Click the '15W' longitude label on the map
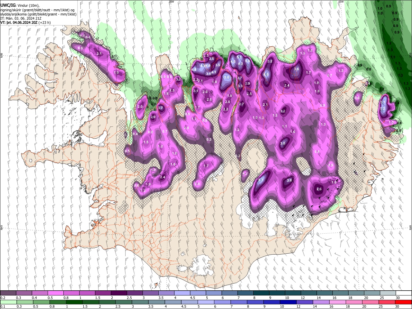The height and width of the screenshot is (309, 412). 341,2
